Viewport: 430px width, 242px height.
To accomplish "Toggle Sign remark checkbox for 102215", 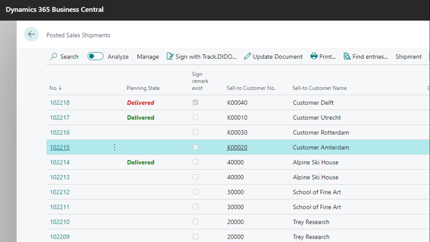I will pyautogui.click(x=196, y=147).
